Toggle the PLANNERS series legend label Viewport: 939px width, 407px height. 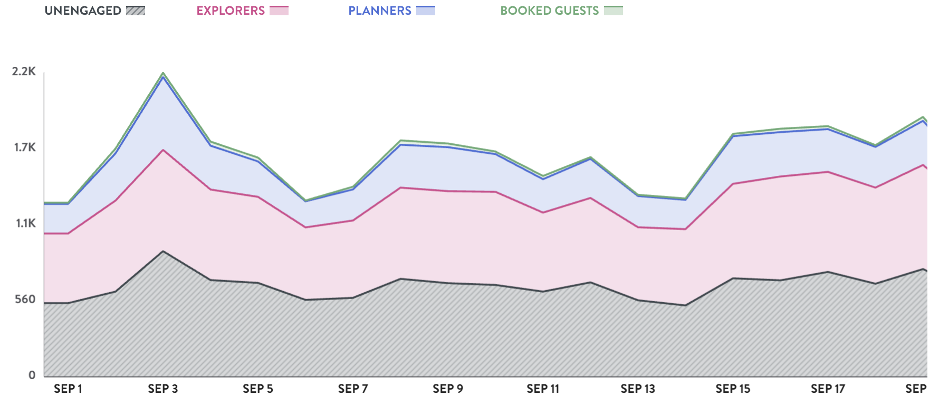(x=380, y=11)
